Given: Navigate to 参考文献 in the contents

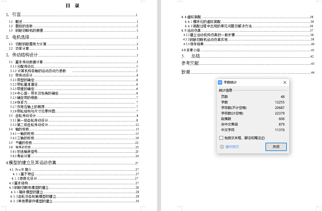Looking at the screenshot, I should coord(190,63).
